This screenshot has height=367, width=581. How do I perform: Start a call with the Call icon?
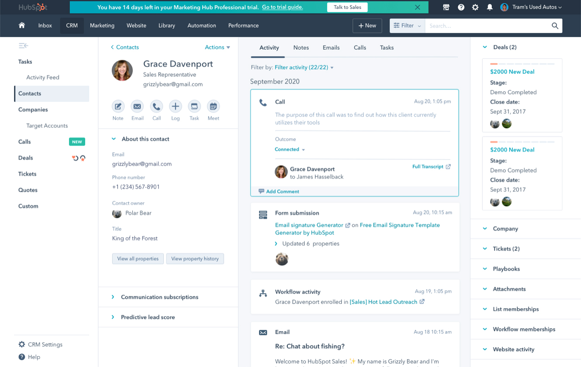156,106
